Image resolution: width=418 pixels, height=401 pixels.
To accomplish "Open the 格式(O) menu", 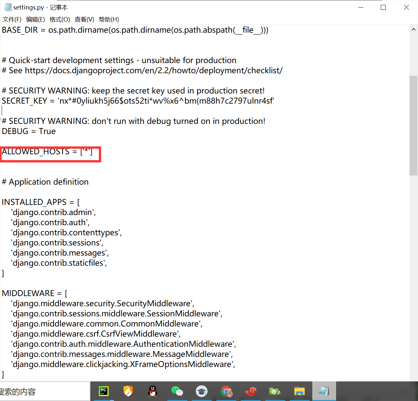I will pyautogui.click(x=60, y=20).
